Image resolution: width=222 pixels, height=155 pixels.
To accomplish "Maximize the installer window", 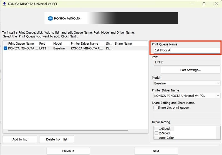I will click(204, 4).
